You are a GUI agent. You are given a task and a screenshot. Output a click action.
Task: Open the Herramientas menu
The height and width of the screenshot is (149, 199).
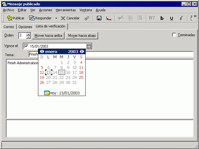66,10
